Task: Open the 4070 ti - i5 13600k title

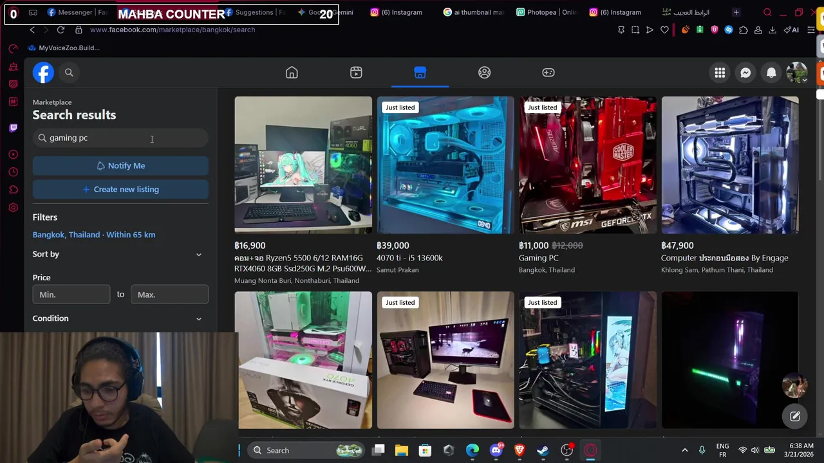Action: pos(409,258)
